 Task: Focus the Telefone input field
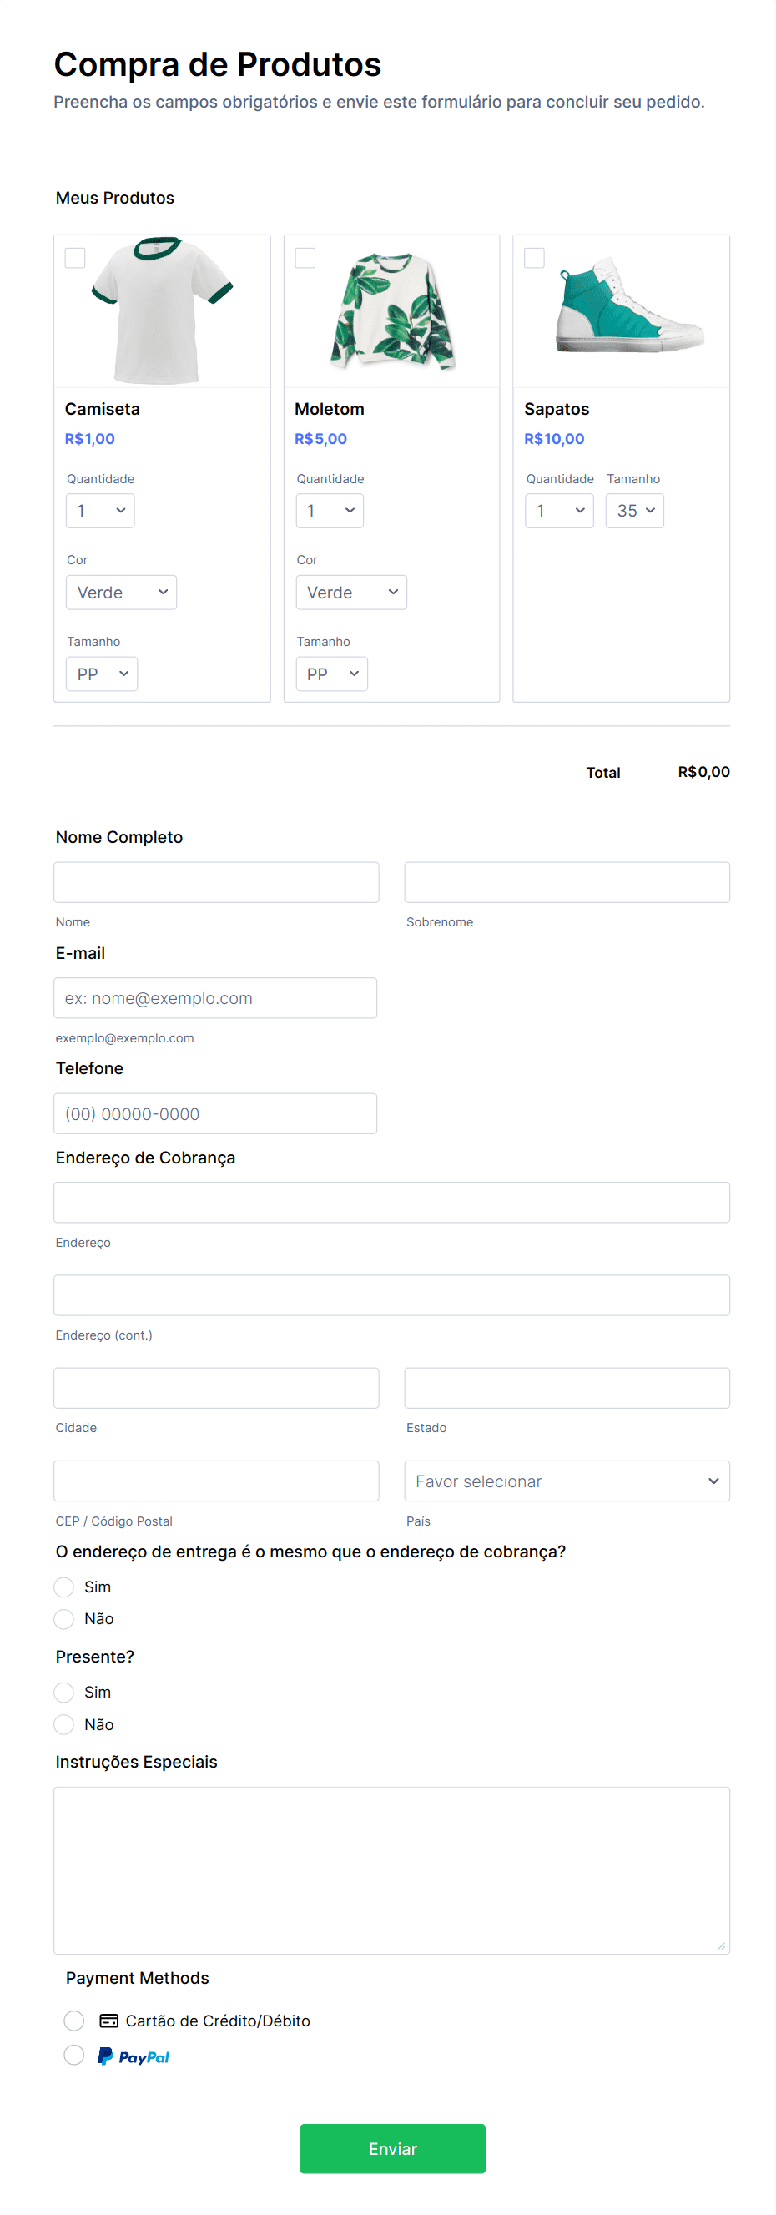(x=214, y=1113)
